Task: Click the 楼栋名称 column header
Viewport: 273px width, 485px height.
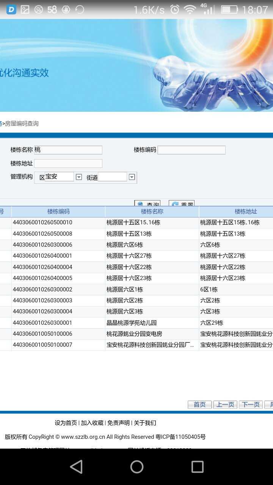Action: (x=152, y=212)
